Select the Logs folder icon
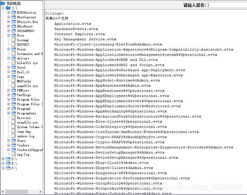247x195 pixels. pyautogui.click(x=14, y=77)
